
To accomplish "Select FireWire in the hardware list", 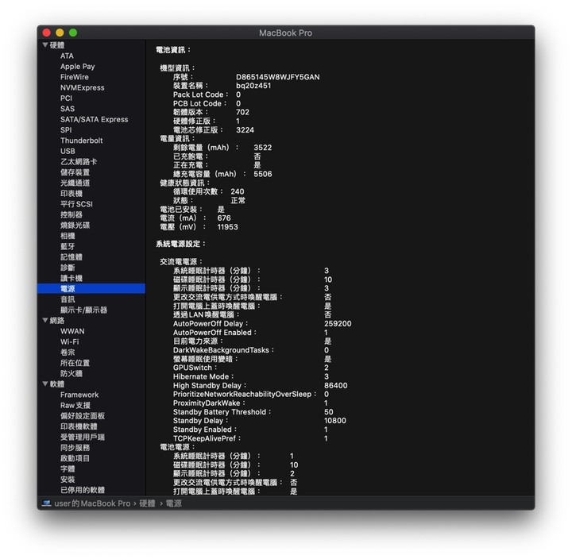I will pyautogui.click(x=75, y=77).
